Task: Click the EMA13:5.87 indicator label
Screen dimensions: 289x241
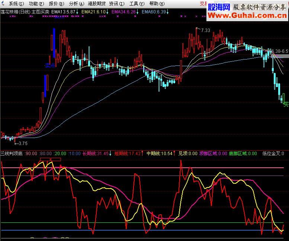Action: click(63, 12)
